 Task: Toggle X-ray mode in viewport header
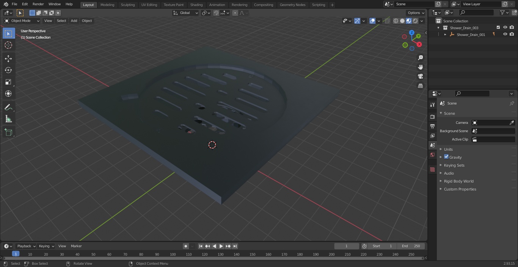[x=387, y=21]
